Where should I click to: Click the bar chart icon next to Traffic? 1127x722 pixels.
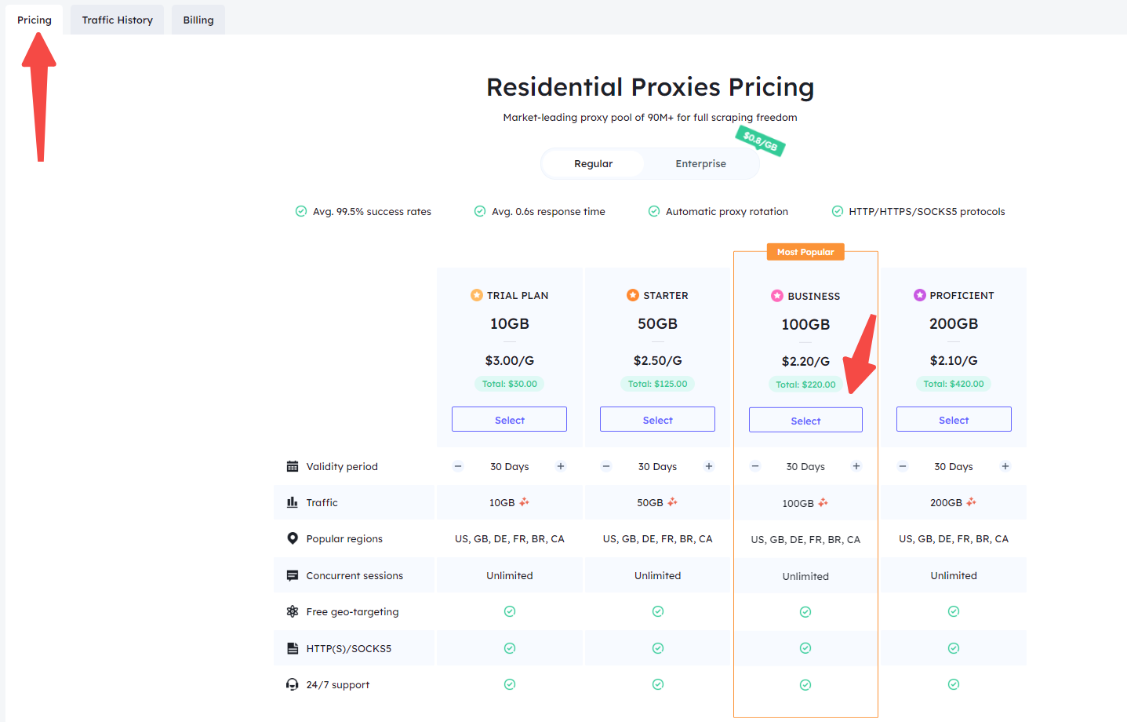tap(293, 502)
